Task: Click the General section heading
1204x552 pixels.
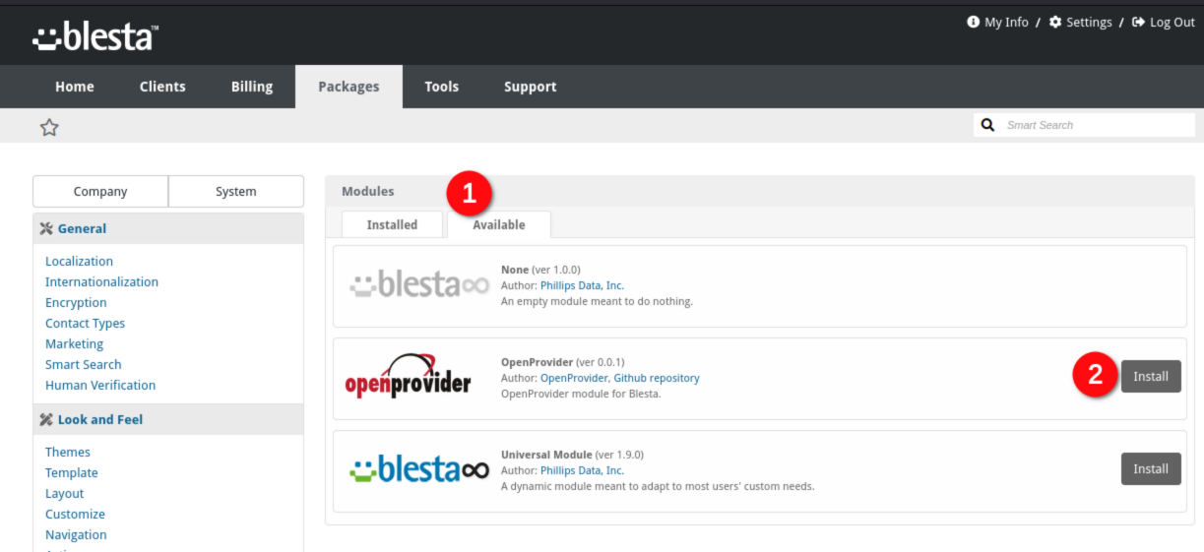Action: coord(82,228)
